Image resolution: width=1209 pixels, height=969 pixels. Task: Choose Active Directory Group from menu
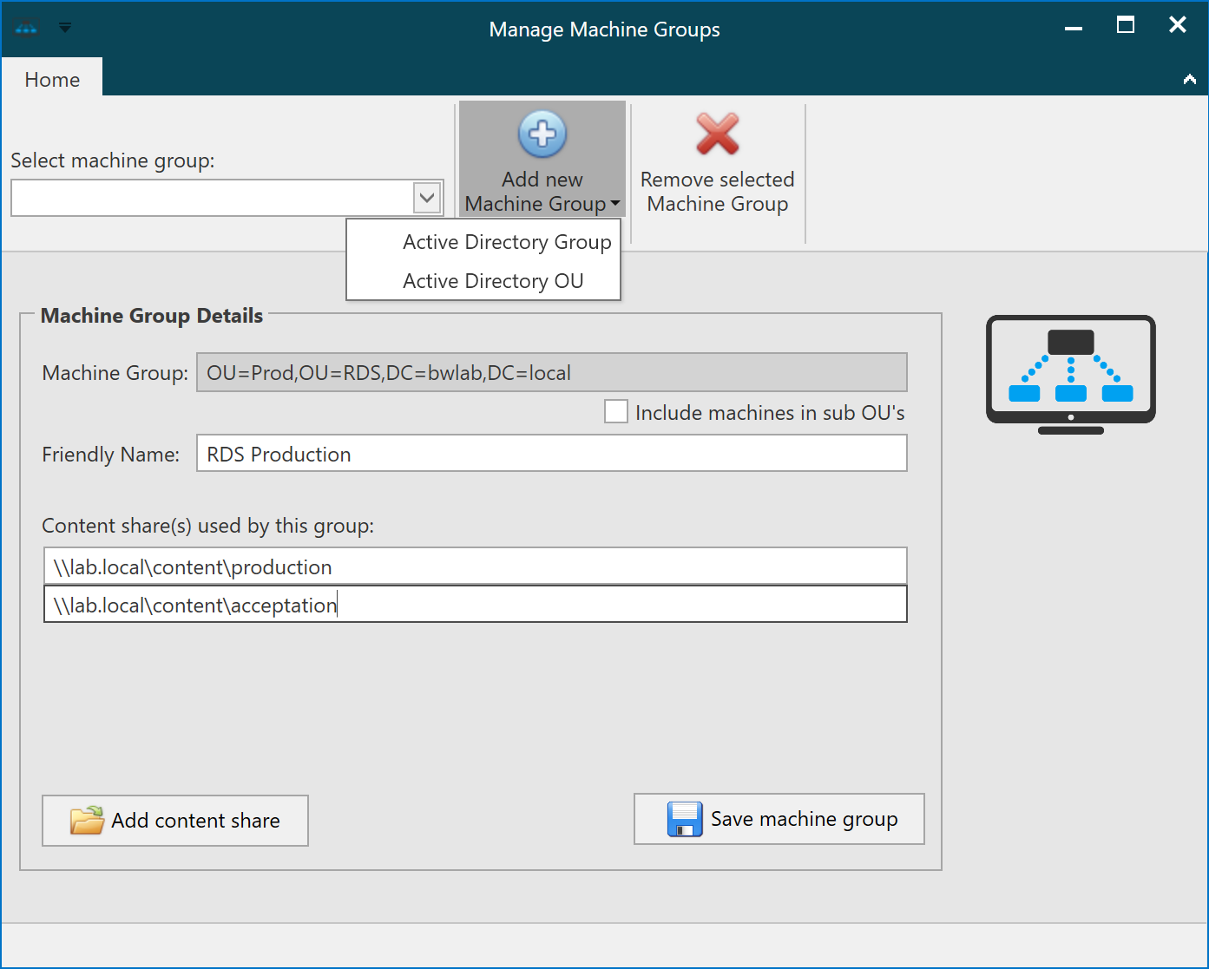click(x=507, y=242)
